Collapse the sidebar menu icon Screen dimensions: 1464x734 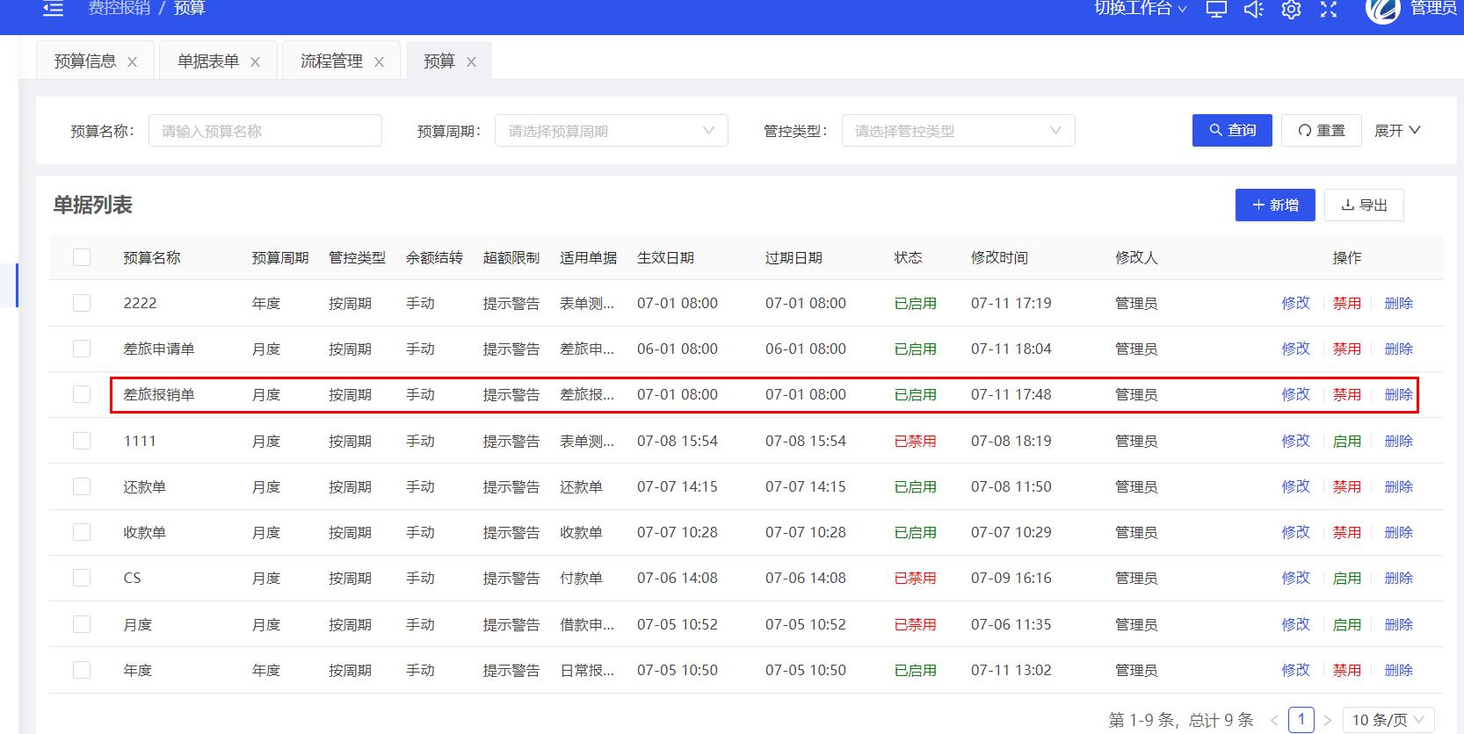coord(54,9)
